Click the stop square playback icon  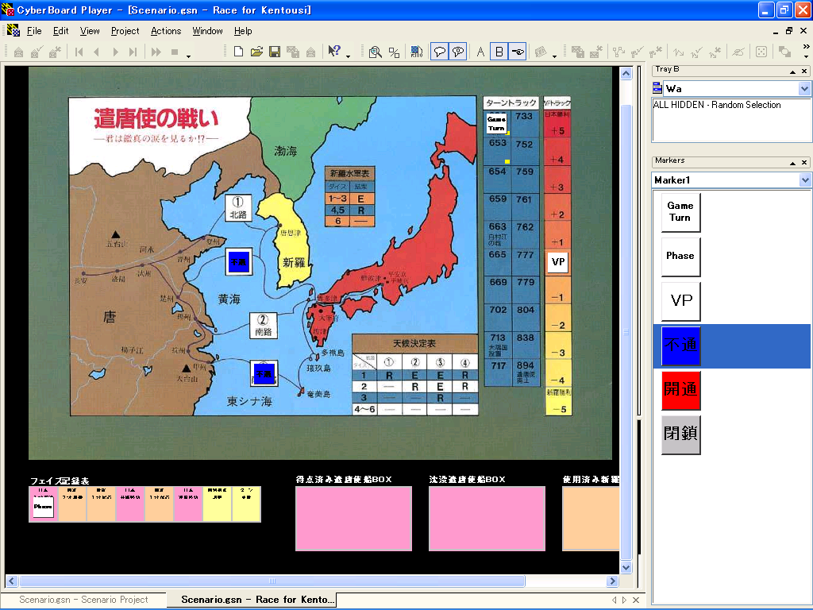(175, 52)
